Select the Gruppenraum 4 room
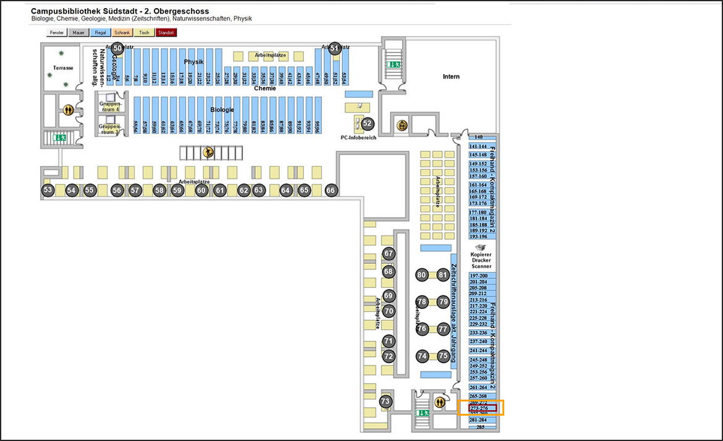Screen dimensions: 723x441 pyautogui.click(x=110, y=101)
